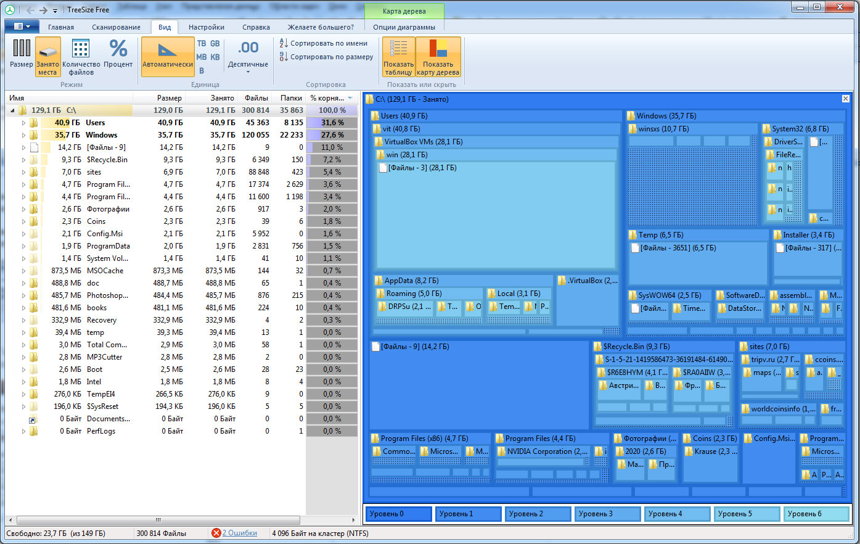Click the Program Files (x86) treemap block header
This screenshot has width=860, height=544.
tap(430, 439)
